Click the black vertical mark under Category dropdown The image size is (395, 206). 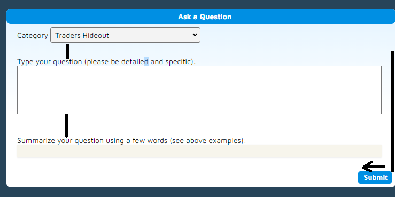coord(67,51)
